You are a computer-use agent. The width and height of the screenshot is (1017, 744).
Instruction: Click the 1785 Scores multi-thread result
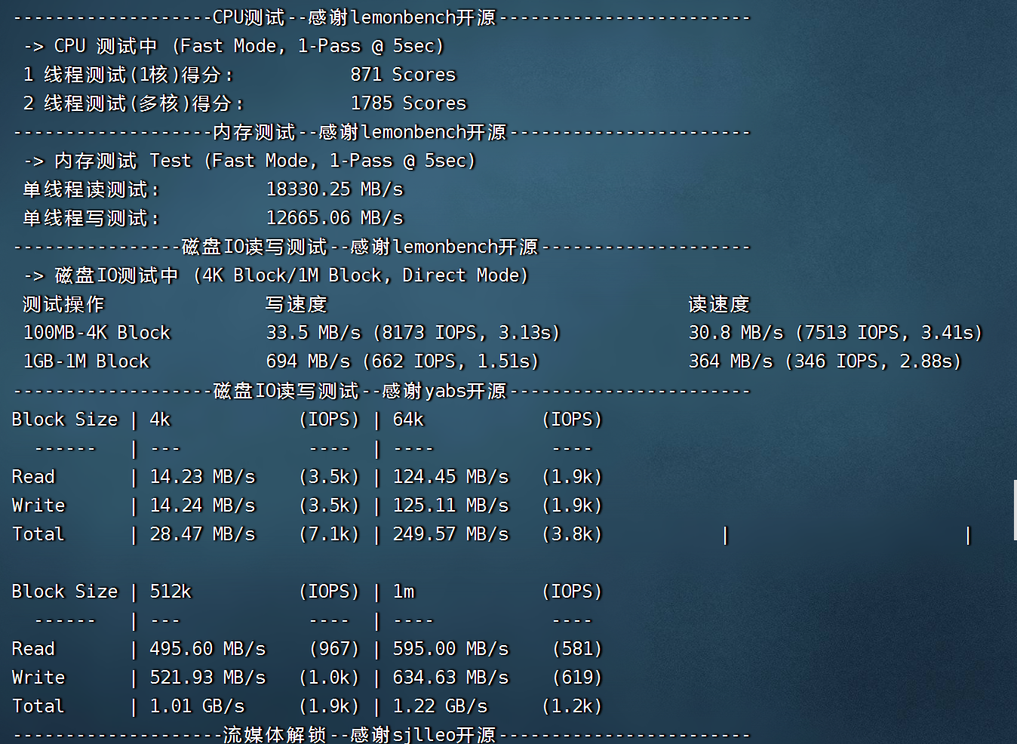click(x=408, y=103)
